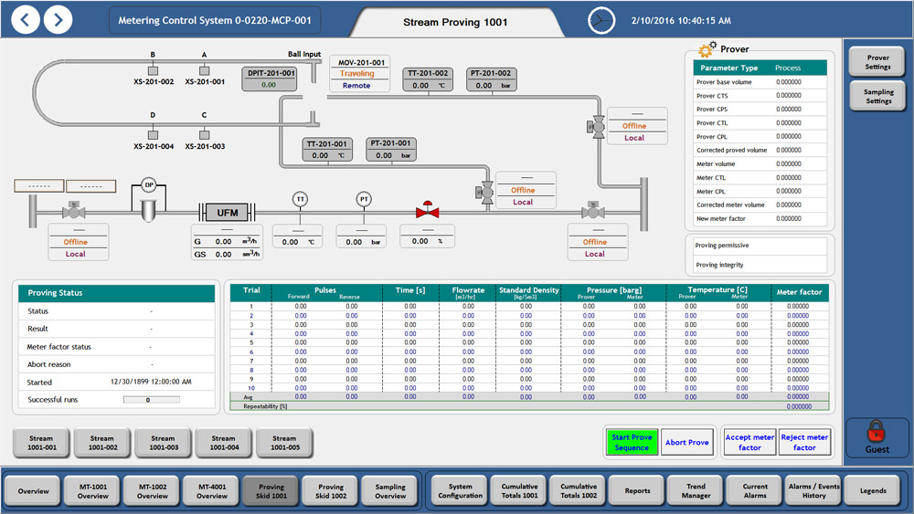914x514 pixels.
Task: Open Prover Settings
Action: tap(877, 62)
